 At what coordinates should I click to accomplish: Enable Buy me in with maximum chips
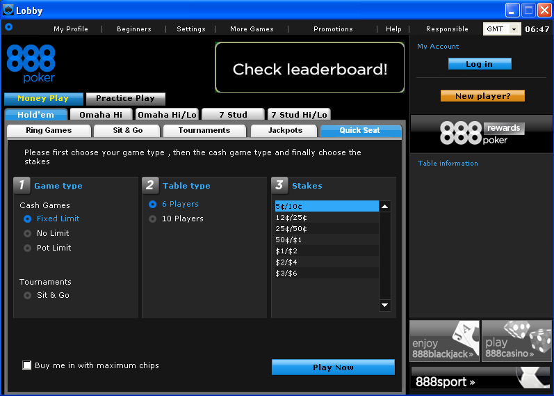tap(26, 365)
